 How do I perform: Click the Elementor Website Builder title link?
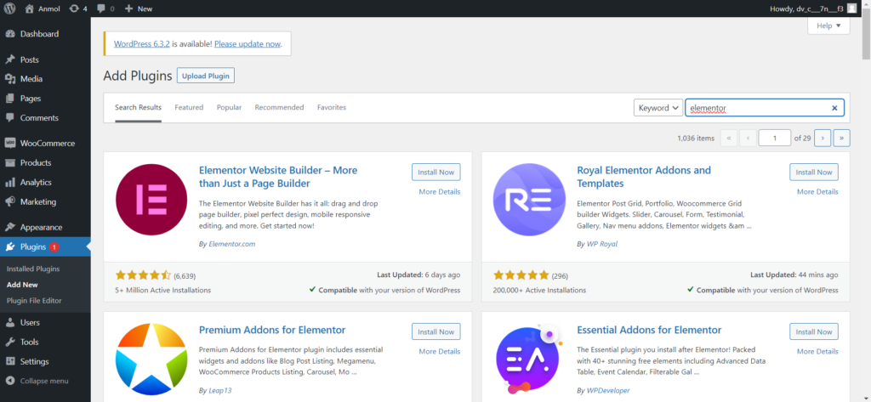278,177
